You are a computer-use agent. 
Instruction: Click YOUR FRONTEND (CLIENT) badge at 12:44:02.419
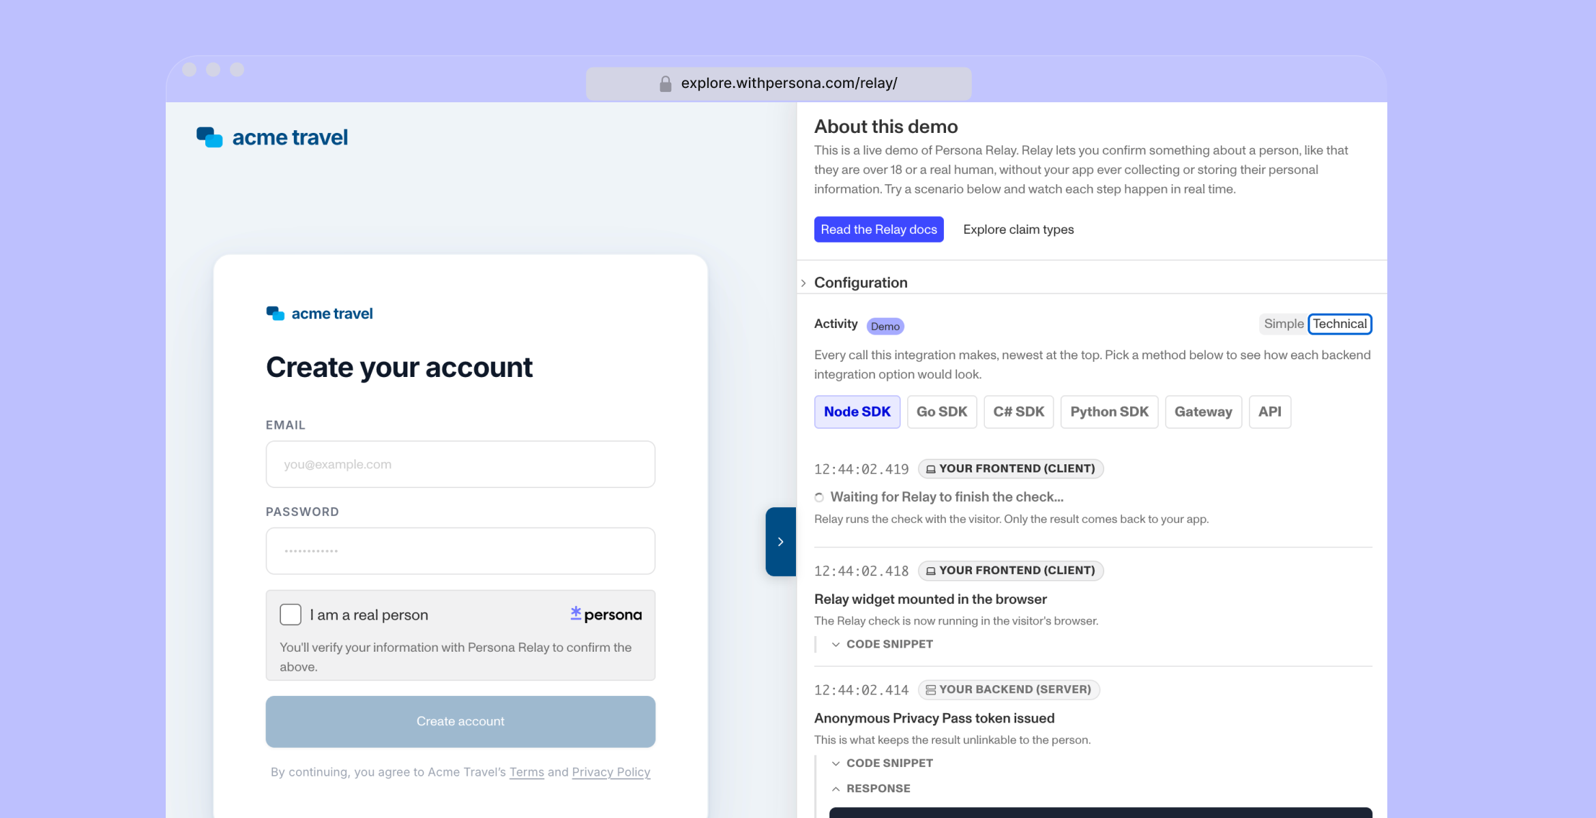[x=1011, y=468]
